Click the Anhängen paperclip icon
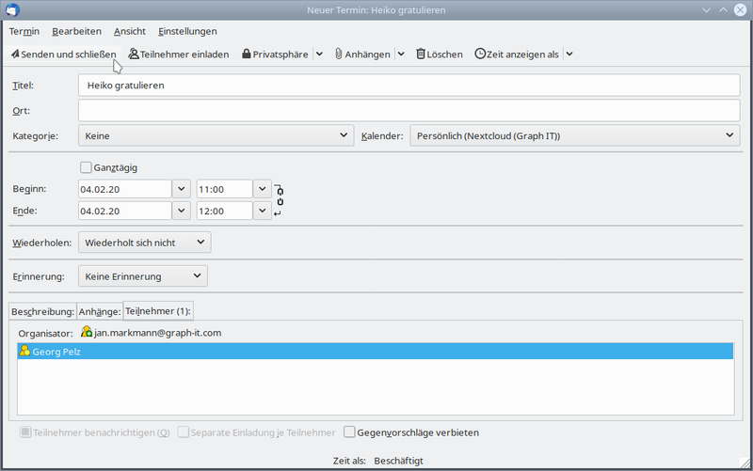This screenshot has width=753, height=471. [338, 55]
